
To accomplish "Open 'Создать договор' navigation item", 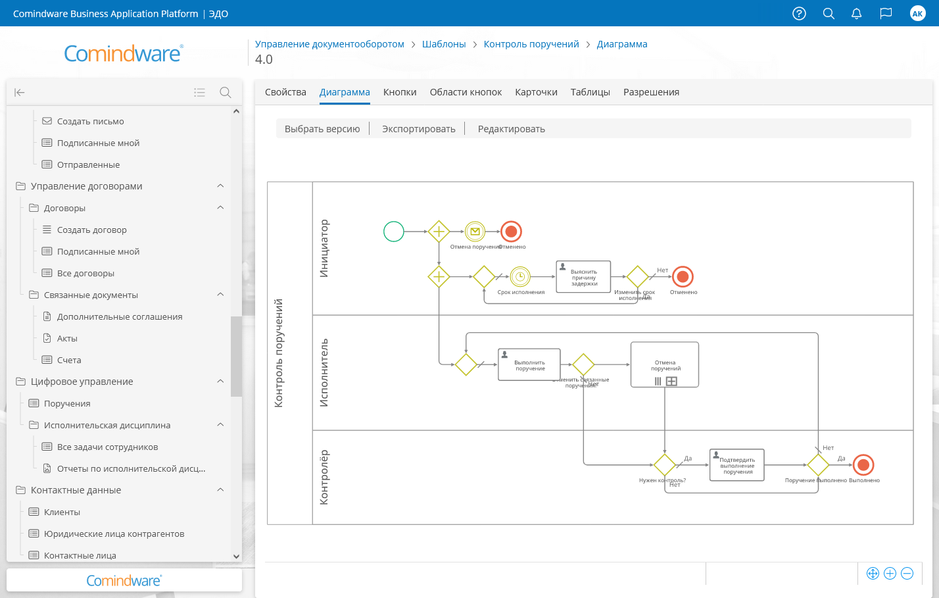I will tap(91, 230).
